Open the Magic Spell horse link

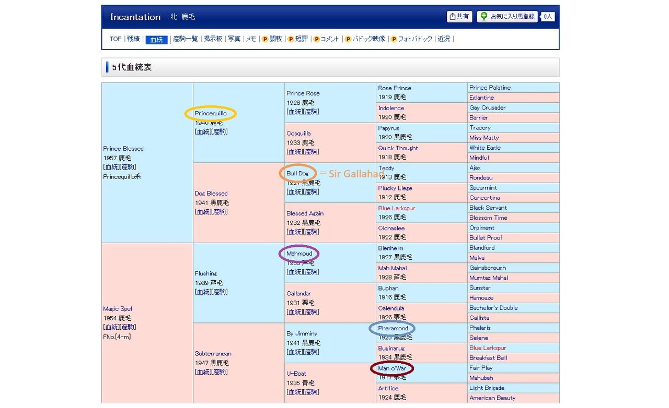click(119, 309)
